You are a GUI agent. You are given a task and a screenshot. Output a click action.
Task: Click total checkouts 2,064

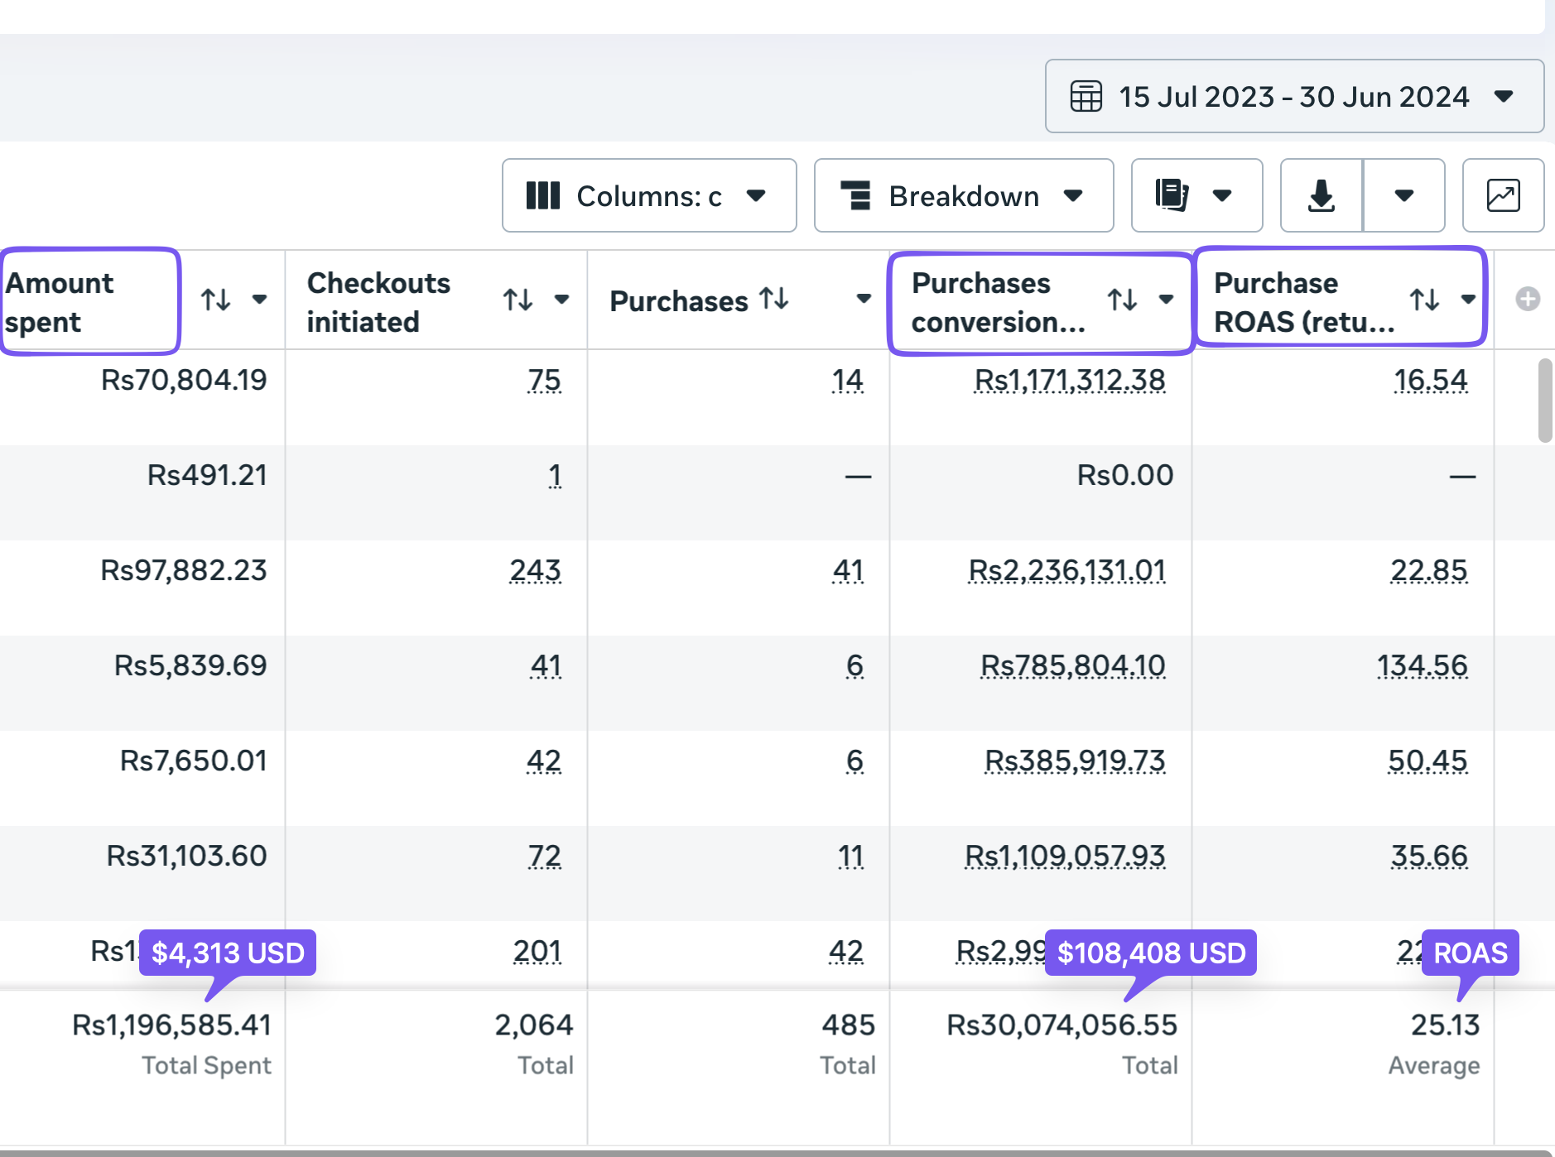point(534,1025)
